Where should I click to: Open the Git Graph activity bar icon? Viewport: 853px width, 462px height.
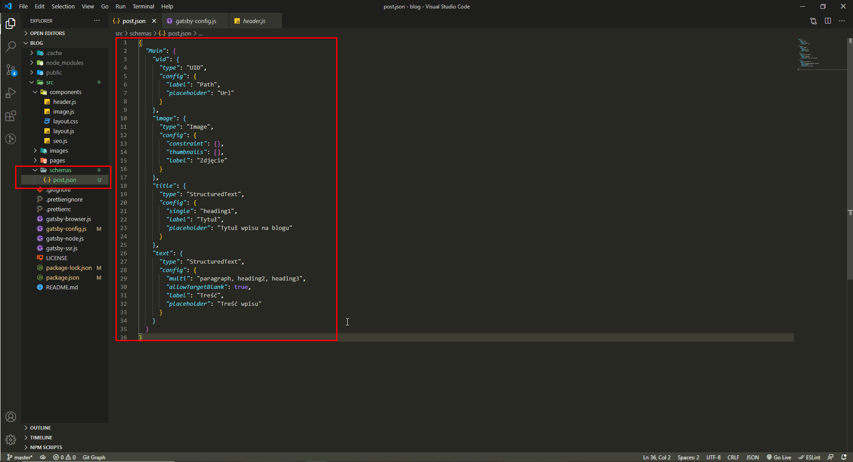[x=11, y=139]
